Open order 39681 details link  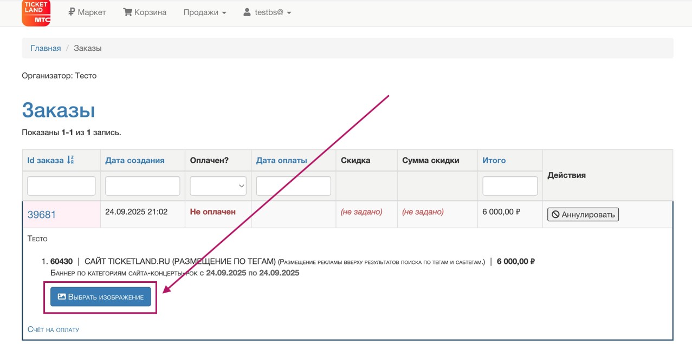coord(42,215)
